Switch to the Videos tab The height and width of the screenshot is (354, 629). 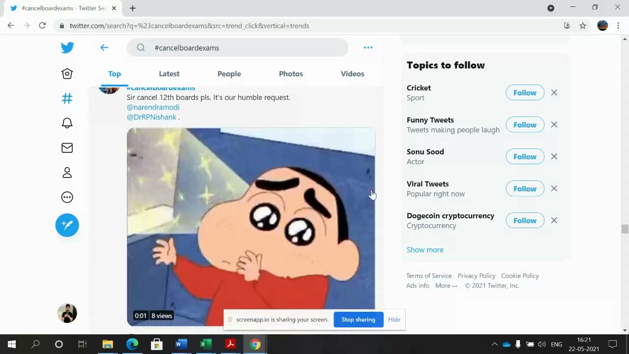[352, 74]
